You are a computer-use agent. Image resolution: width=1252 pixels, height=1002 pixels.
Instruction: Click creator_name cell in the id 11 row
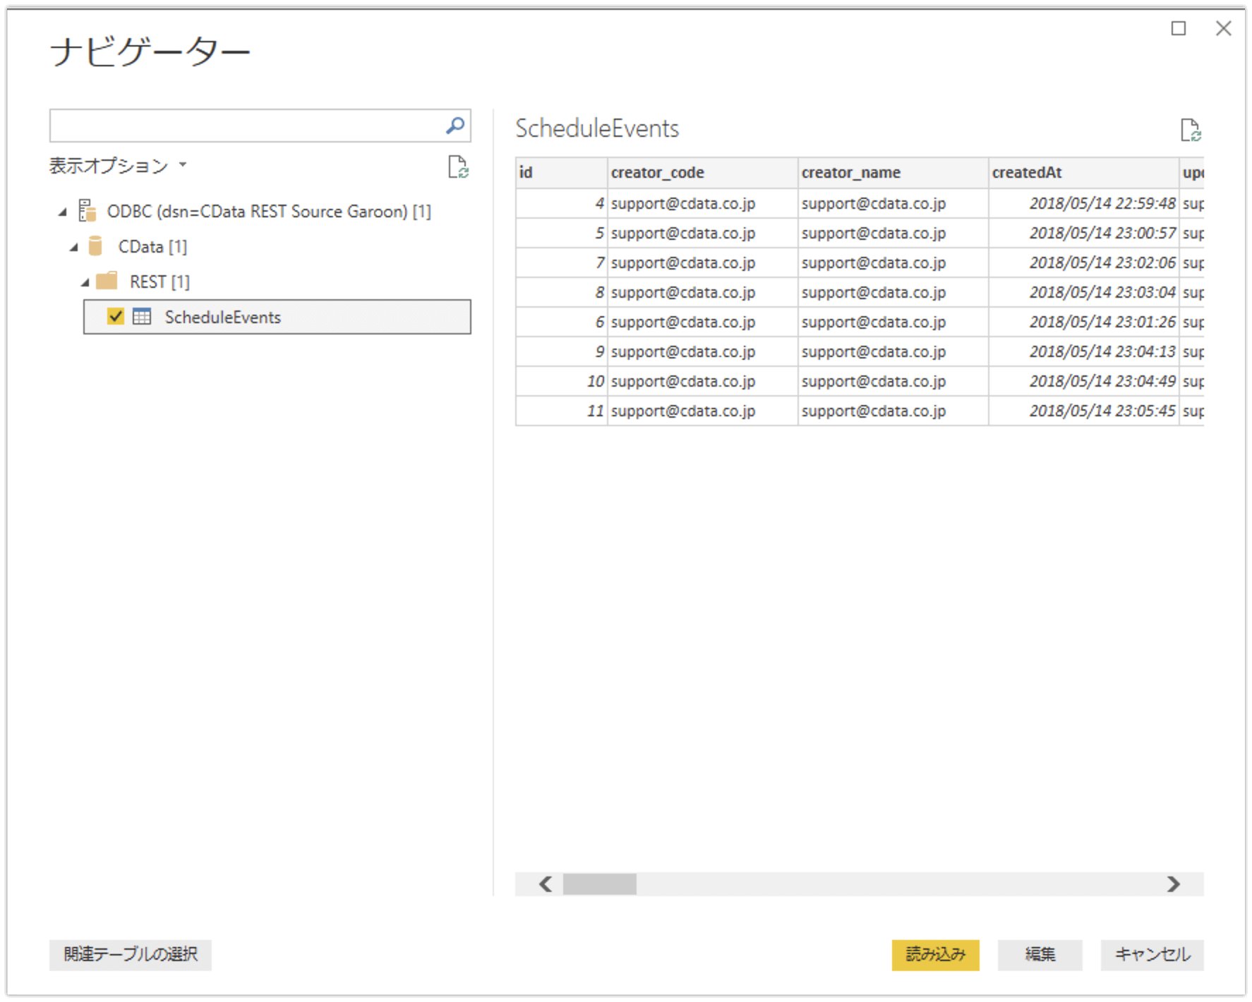coord(893,411)
